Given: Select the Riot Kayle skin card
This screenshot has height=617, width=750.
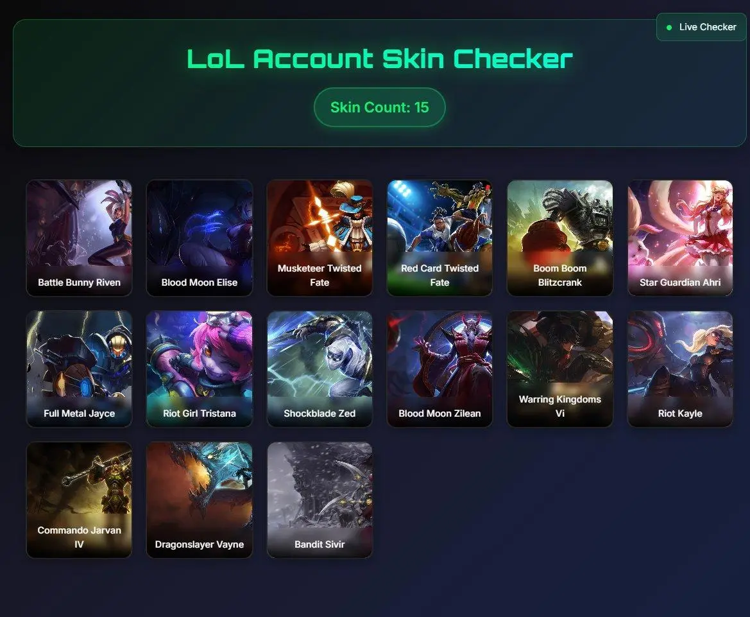Looking at the screenshot, I should [680, 369].
